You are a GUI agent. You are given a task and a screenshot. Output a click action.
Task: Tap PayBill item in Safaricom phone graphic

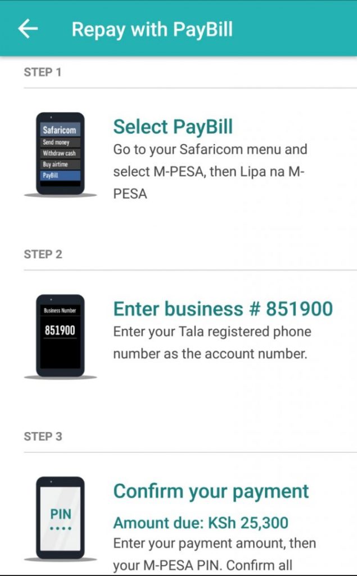[x=60, y=175]
